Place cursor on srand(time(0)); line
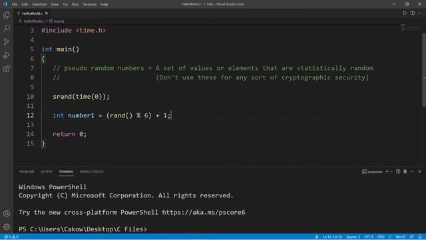Image resolution: width=426 pixels, height=240 pixels. point(81,97)
